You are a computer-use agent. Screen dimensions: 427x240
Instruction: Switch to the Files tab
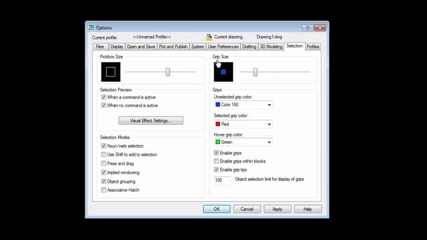100,47
